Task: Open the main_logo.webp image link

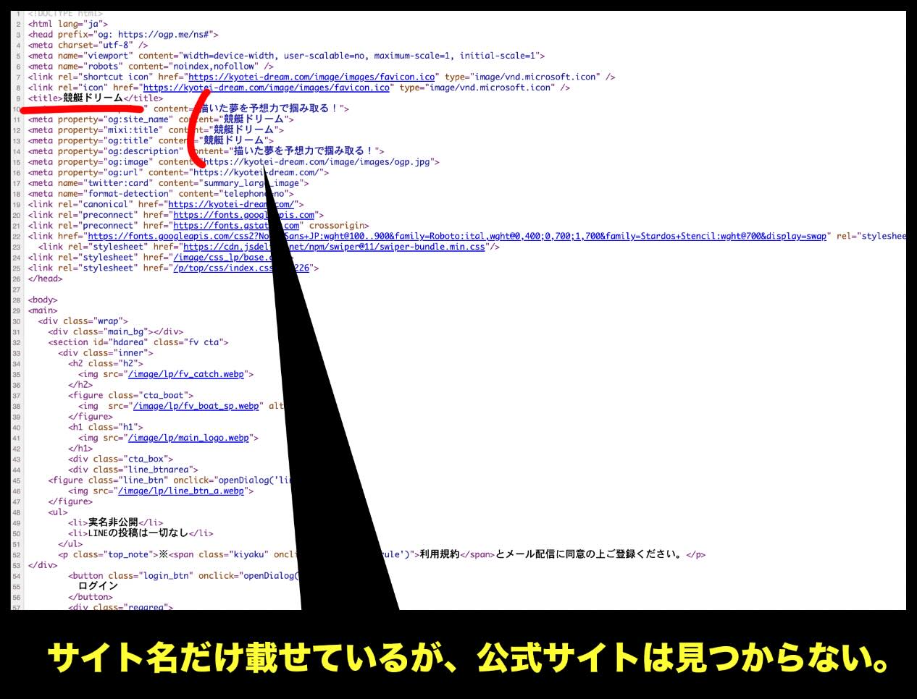Action: pyautogui.click(x=188, y=438)
